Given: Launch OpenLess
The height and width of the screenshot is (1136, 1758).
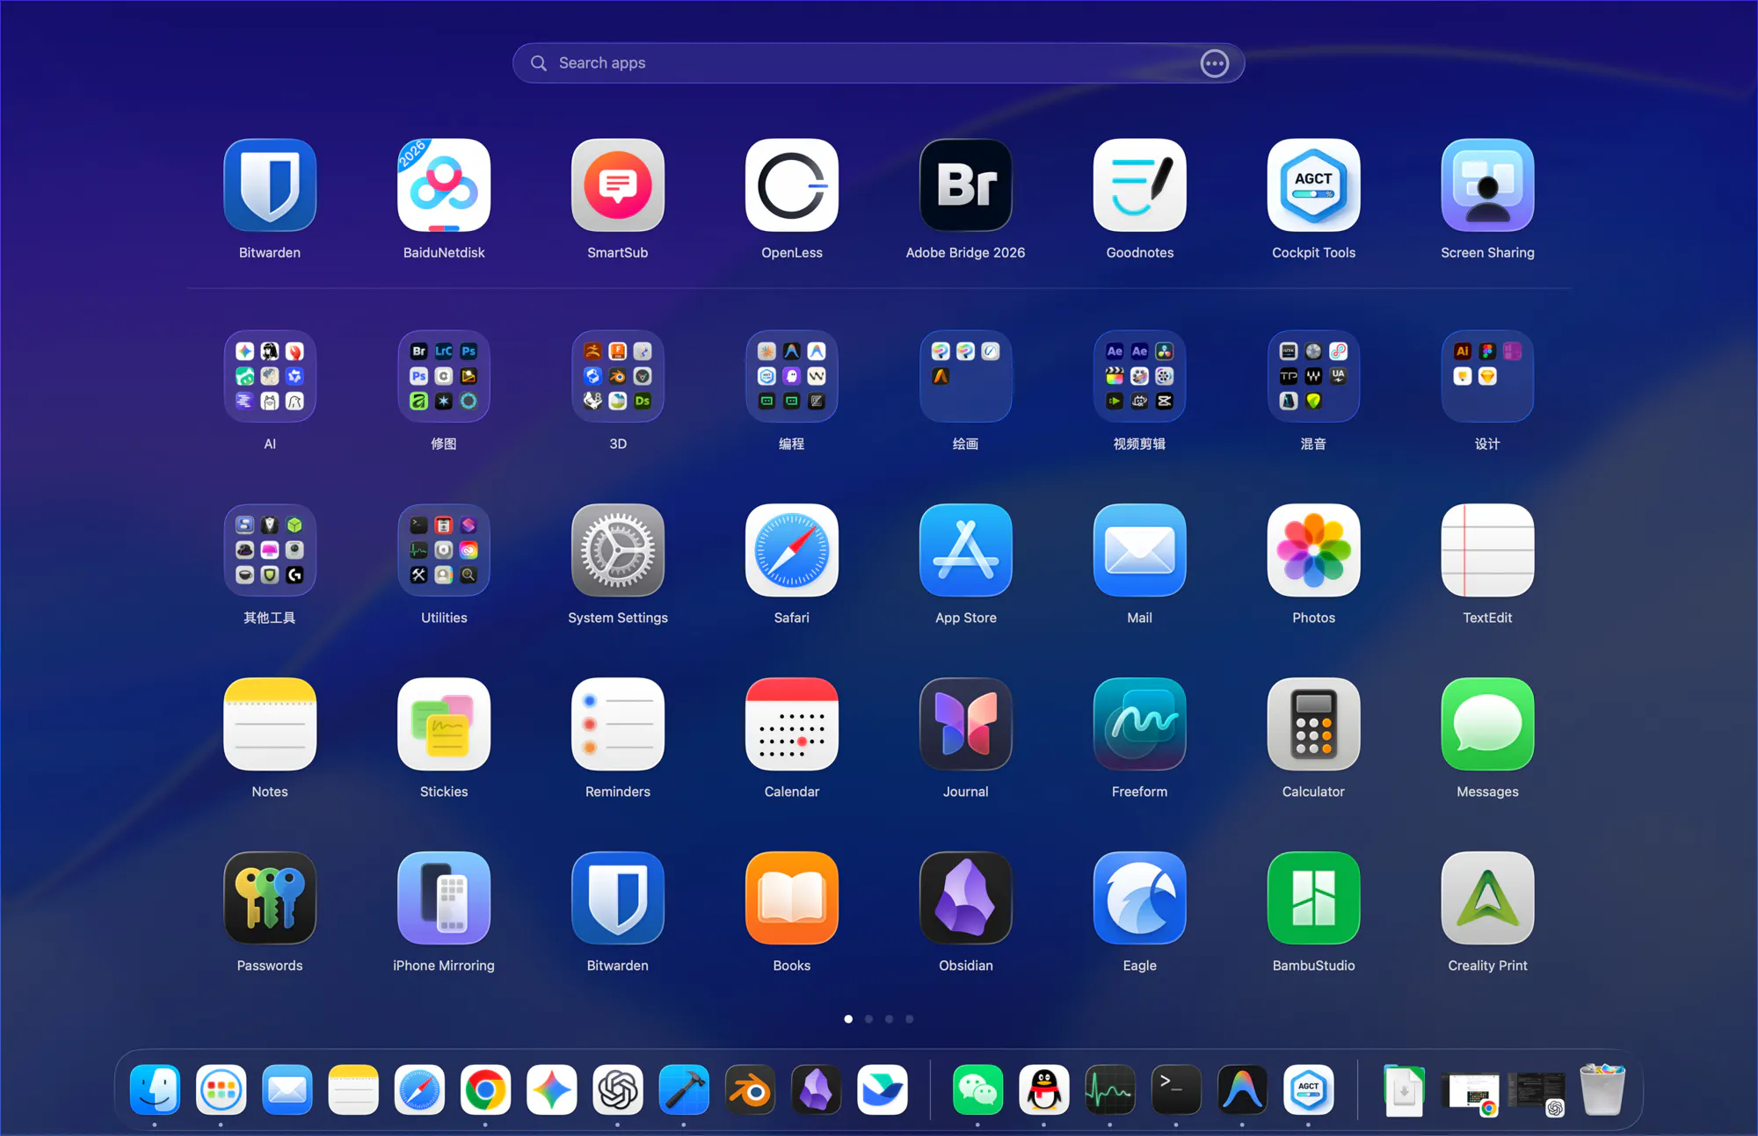Looking at the screenshot, I should coord(792,185).
